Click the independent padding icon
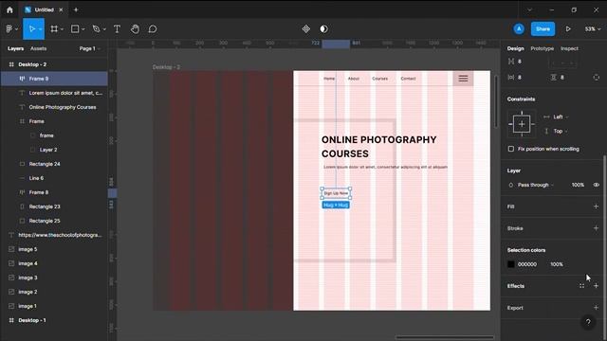Screen dimensions: 607x341 [x=596, y=78]
